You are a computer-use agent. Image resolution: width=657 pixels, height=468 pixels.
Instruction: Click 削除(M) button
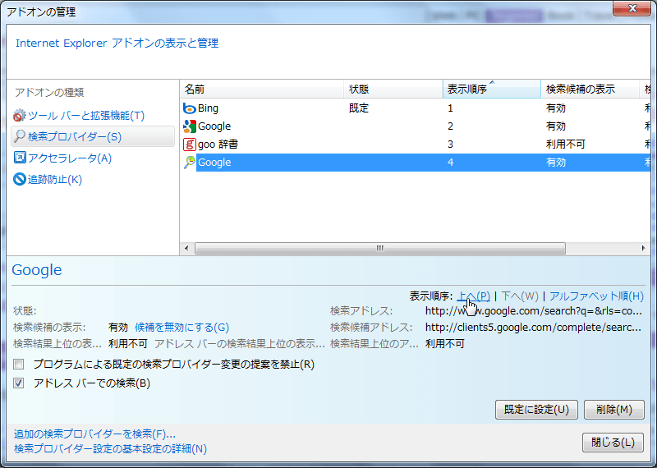[x=613, y=410]
